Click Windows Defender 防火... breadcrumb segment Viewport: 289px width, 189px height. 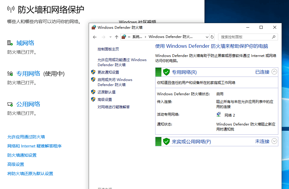tap(171, 37)
